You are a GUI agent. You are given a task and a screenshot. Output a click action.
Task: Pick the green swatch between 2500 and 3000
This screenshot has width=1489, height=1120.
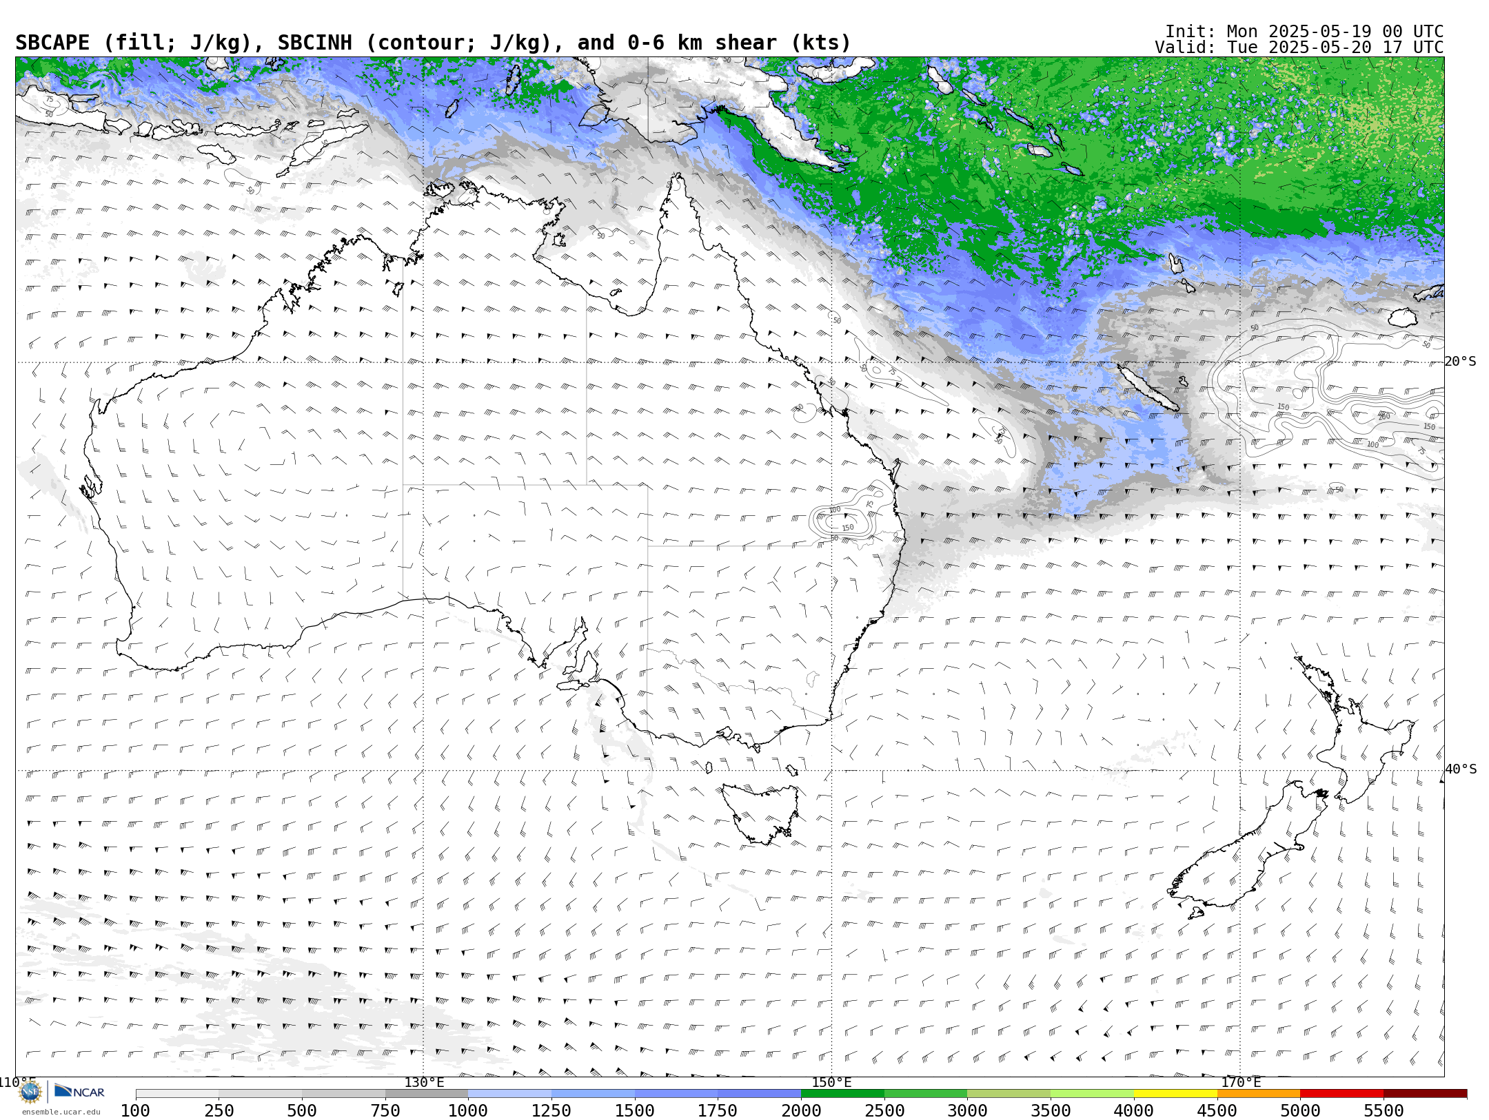coord(926,1094)
